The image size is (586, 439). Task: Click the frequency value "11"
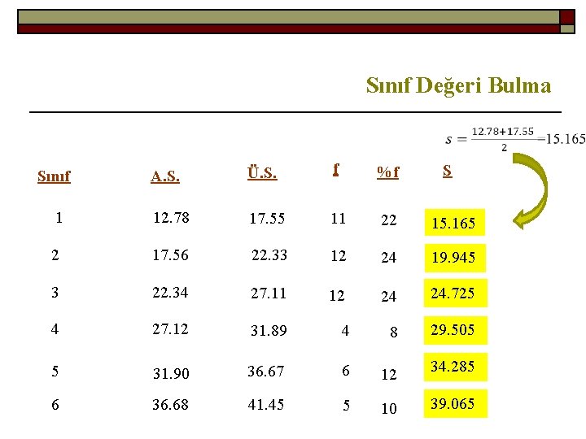(x=339, y=219)
